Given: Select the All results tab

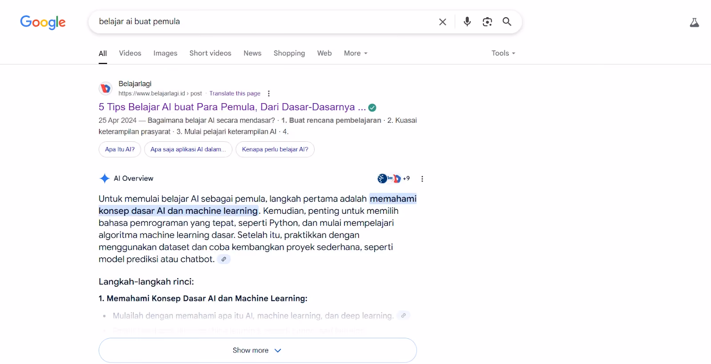Looking at the screenshot, I should 103,53.
